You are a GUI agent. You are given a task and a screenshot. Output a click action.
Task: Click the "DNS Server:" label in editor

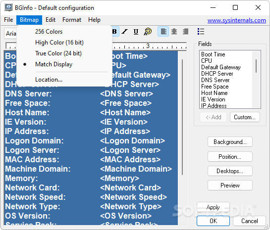click(x=28, y=93)
